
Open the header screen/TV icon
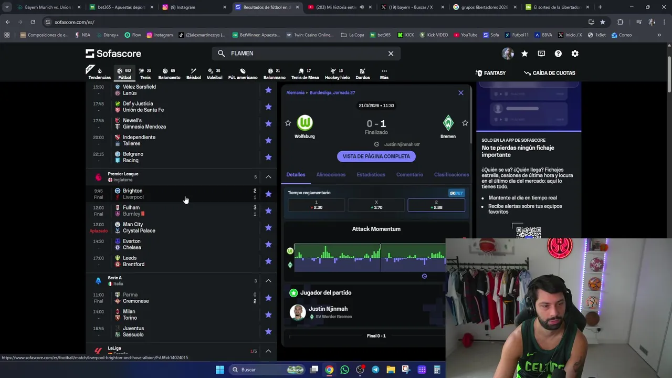(x=541, y=54)
